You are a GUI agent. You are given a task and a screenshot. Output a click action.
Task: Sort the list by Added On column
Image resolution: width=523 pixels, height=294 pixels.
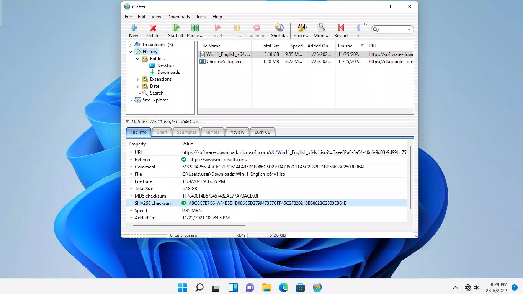(320, 46)
